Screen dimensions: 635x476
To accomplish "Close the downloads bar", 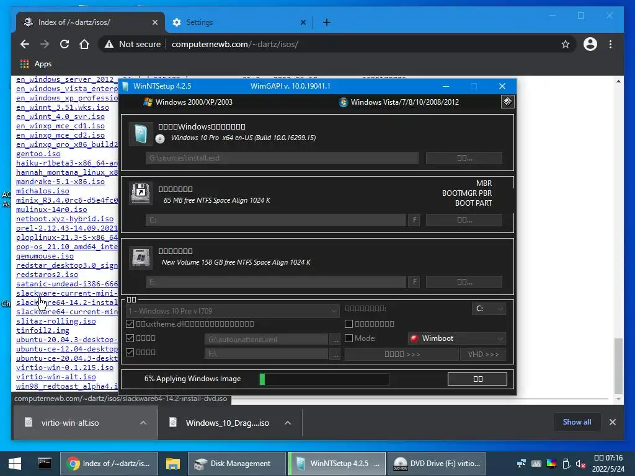I will coord(612,422).
